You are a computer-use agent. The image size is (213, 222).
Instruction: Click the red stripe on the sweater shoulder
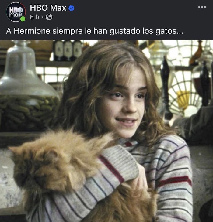[x=174, y=180]
